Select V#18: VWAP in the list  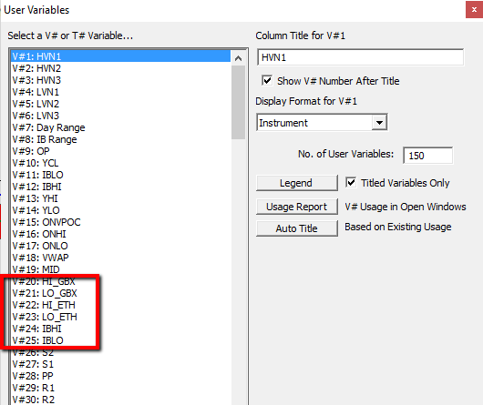120,258
